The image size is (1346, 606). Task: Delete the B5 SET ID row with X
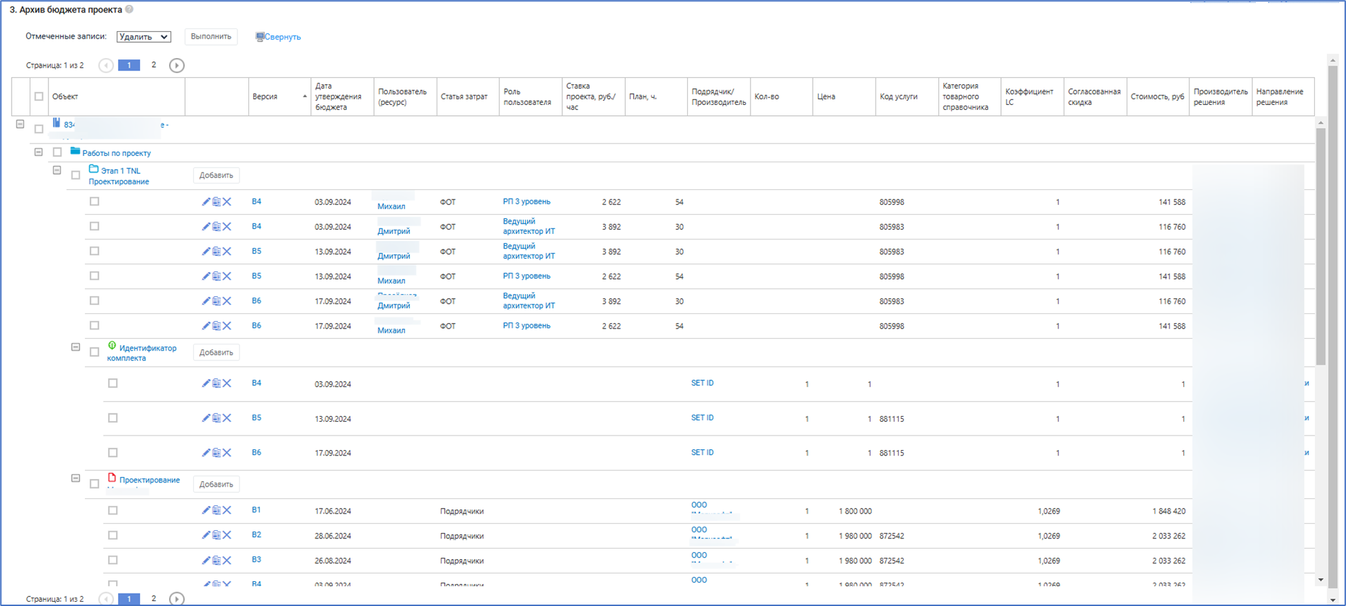coord(227,418)
